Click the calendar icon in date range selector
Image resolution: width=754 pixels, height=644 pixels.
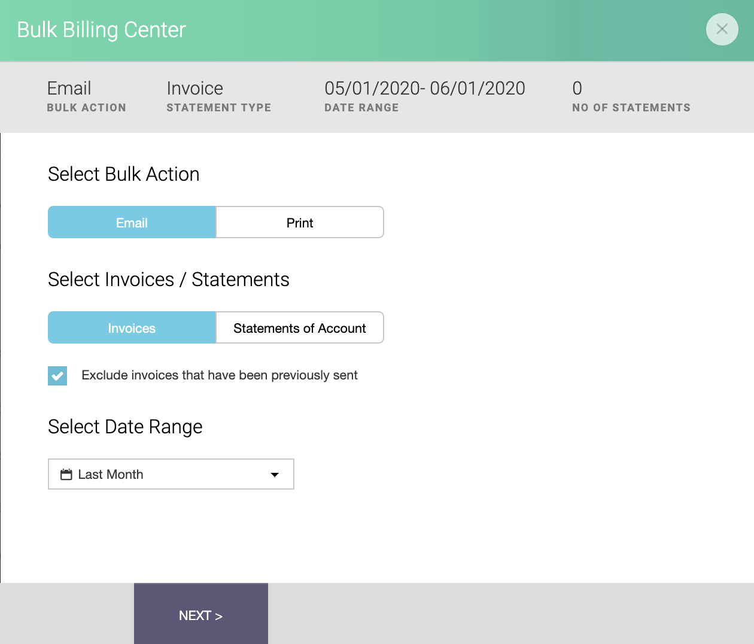point(67,473)
